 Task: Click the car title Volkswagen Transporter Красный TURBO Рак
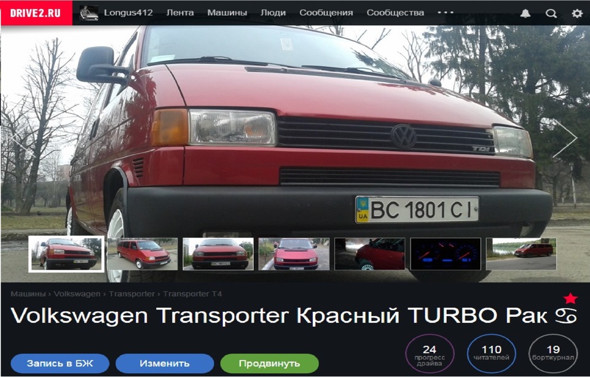[294, 316]
